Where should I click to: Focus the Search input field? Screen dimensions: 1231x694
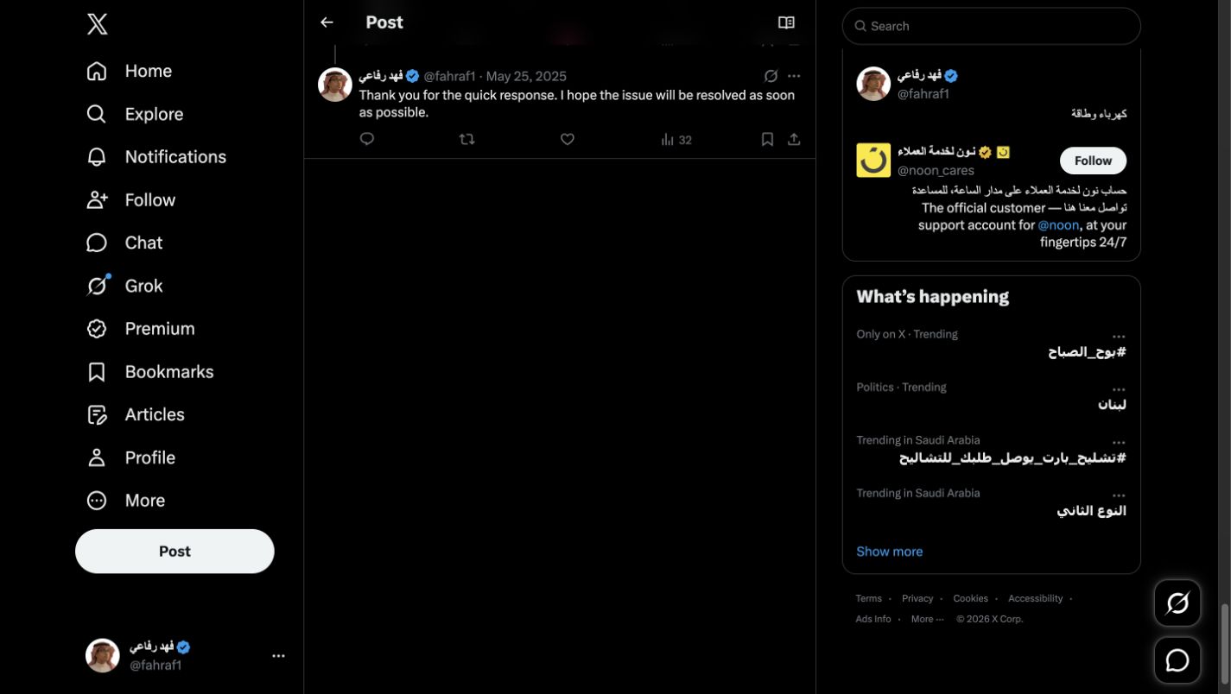(991, 26)
